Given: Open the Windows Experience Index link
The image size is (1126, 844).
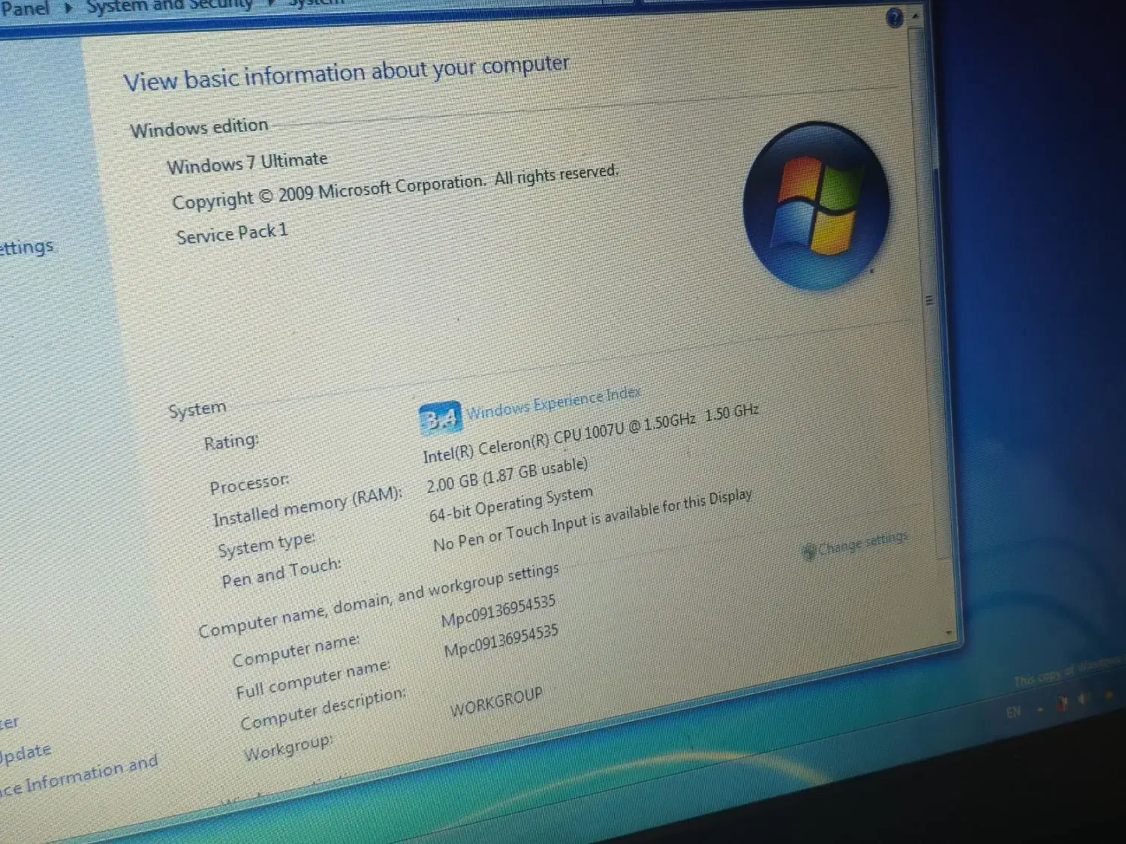Looking at the screenshot, I should pyautogui.click(x=553, y=403).
